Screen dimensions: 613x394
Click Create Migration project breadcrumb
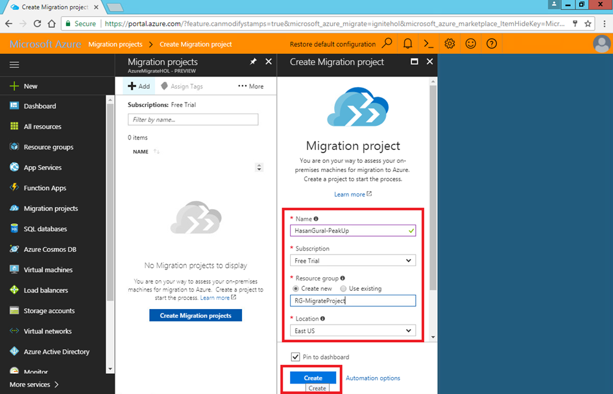(195, 44)
